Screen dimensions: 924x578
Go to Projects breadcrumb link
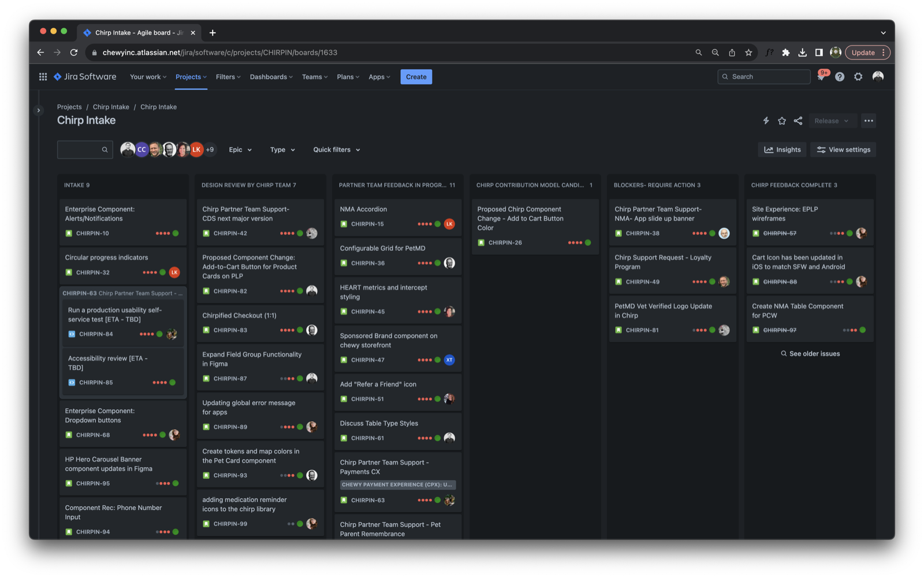coord(69,107)
